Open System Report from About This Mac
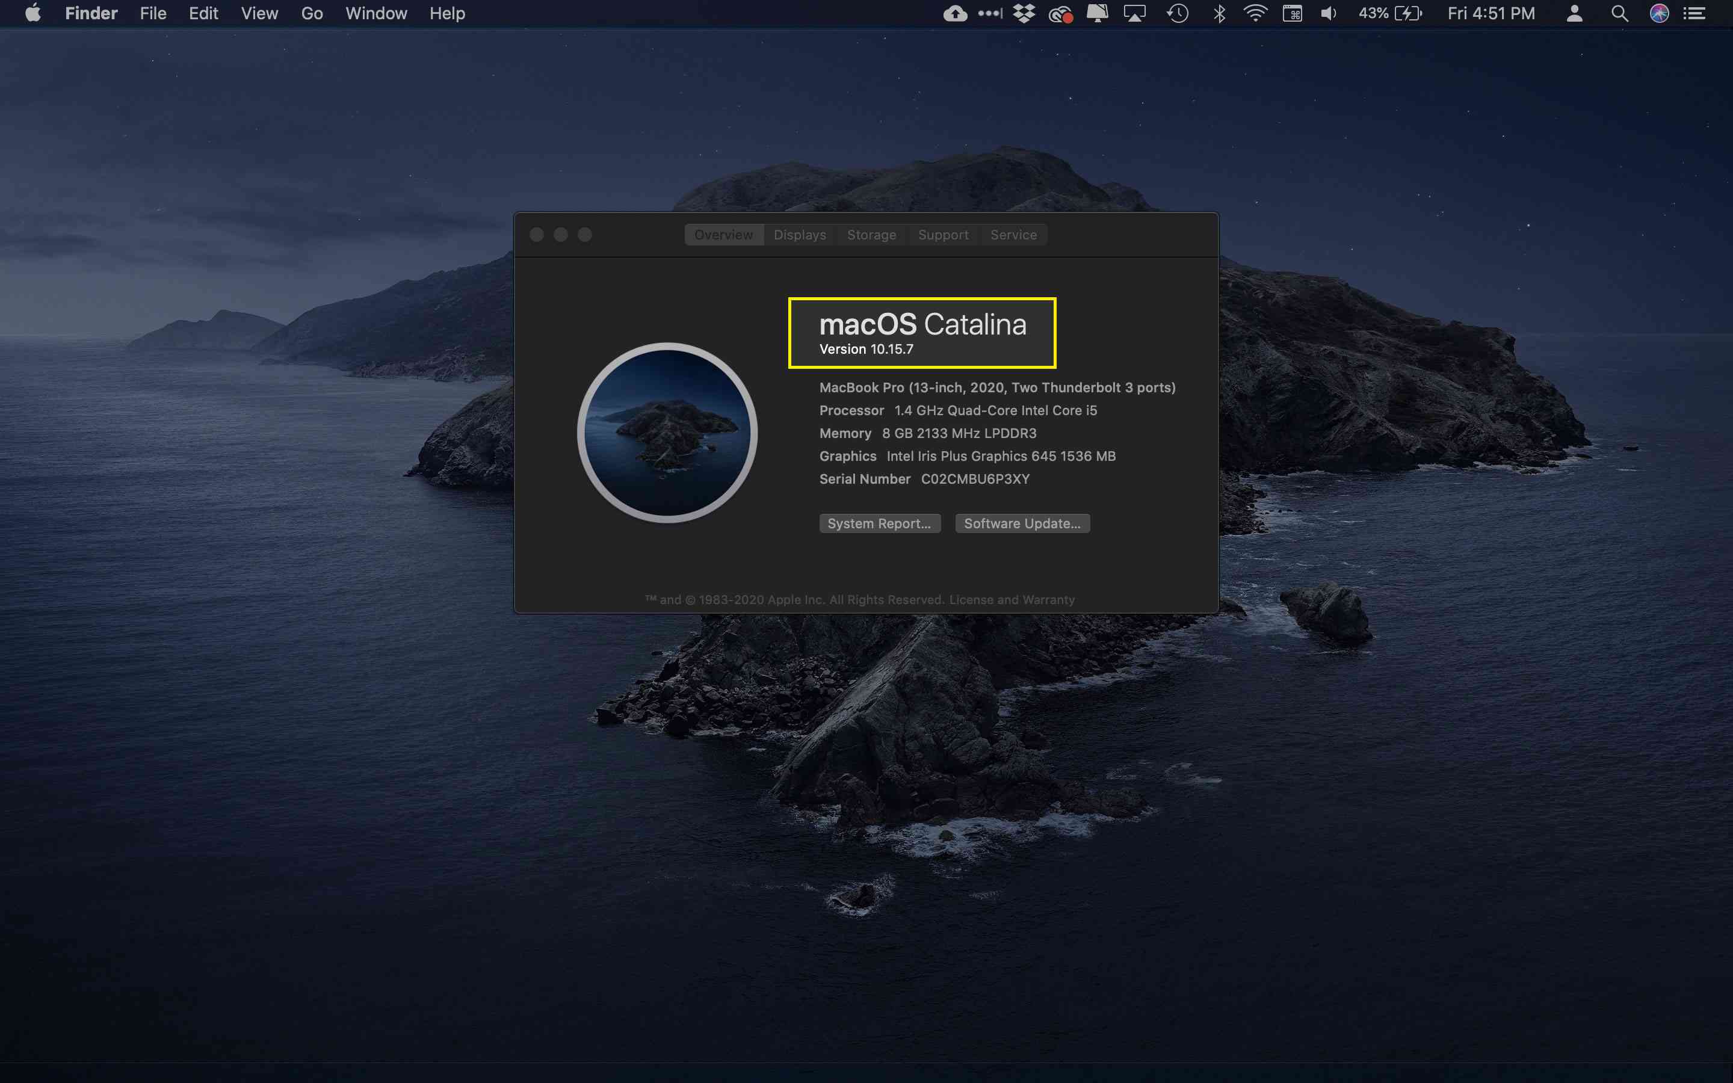Screen dimensions: 1733x1083 tap(879, 523)
